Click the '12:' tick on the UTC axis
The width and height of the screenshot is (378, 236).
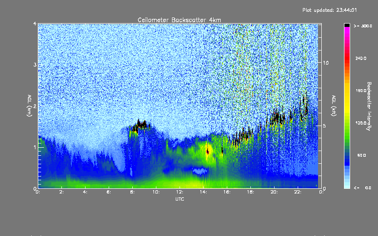click(x=180, y=192)
